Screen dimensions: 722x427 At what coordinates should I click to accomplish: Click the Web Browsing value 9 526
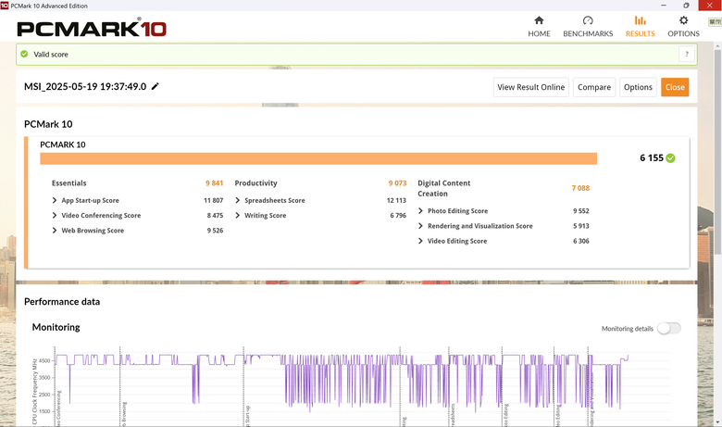point(215,231)
